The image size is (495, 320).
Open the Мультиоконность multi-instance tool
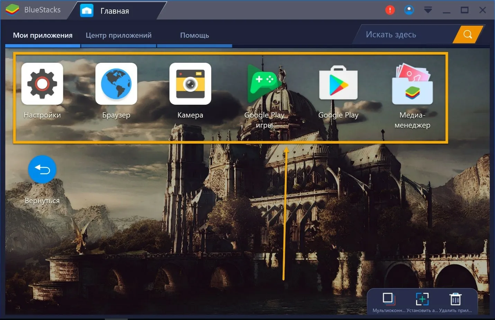[388, 299]
